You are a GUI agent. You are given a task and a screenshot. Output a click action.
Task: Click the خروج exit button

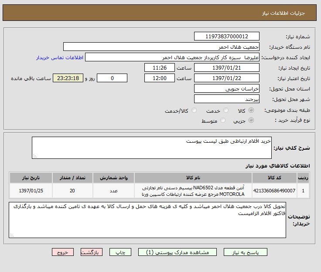(x=63, y=252)
